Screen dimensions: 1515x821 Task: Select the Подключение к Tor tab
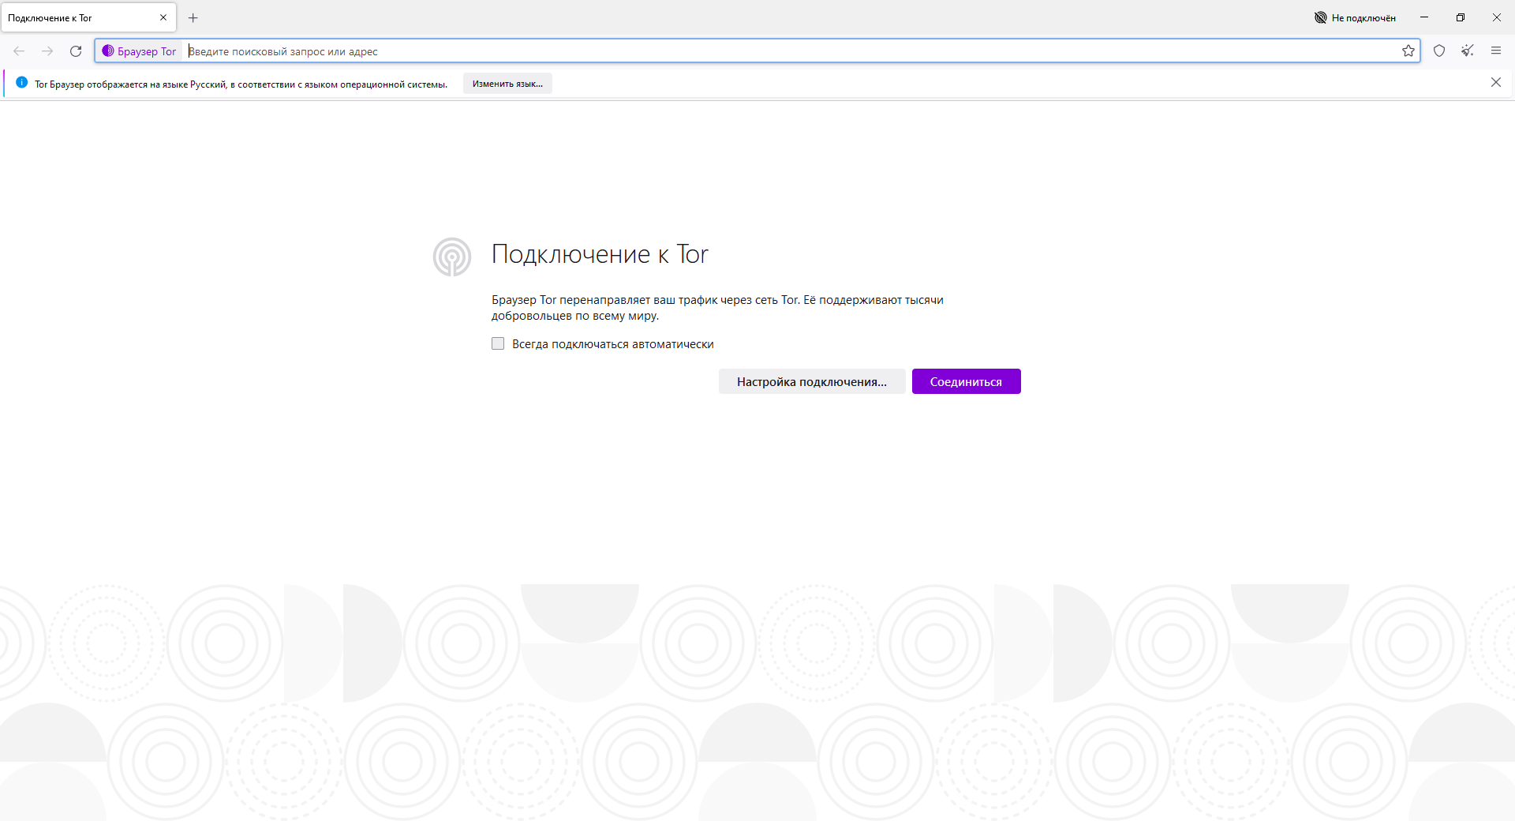point(88,17)
